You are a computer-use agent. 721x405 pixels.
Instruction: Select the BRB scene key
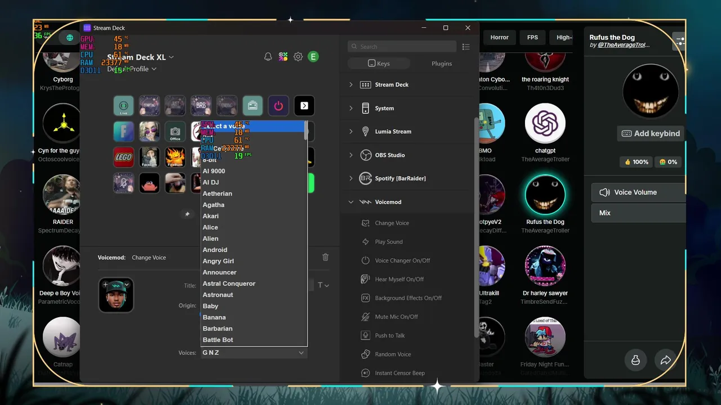coord(201,105)
